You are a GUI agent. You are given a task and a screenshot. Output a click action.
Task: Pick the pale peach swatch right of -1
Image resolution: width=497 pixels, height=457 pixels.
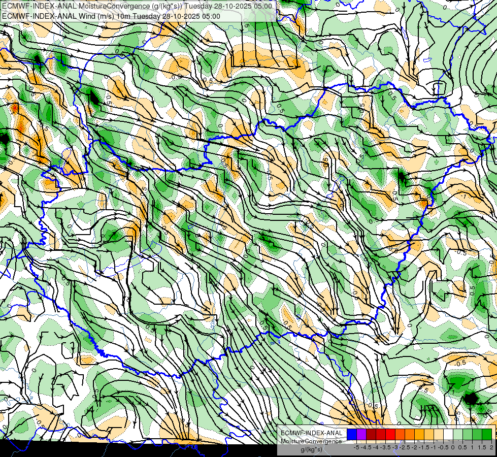coord(439,434)
